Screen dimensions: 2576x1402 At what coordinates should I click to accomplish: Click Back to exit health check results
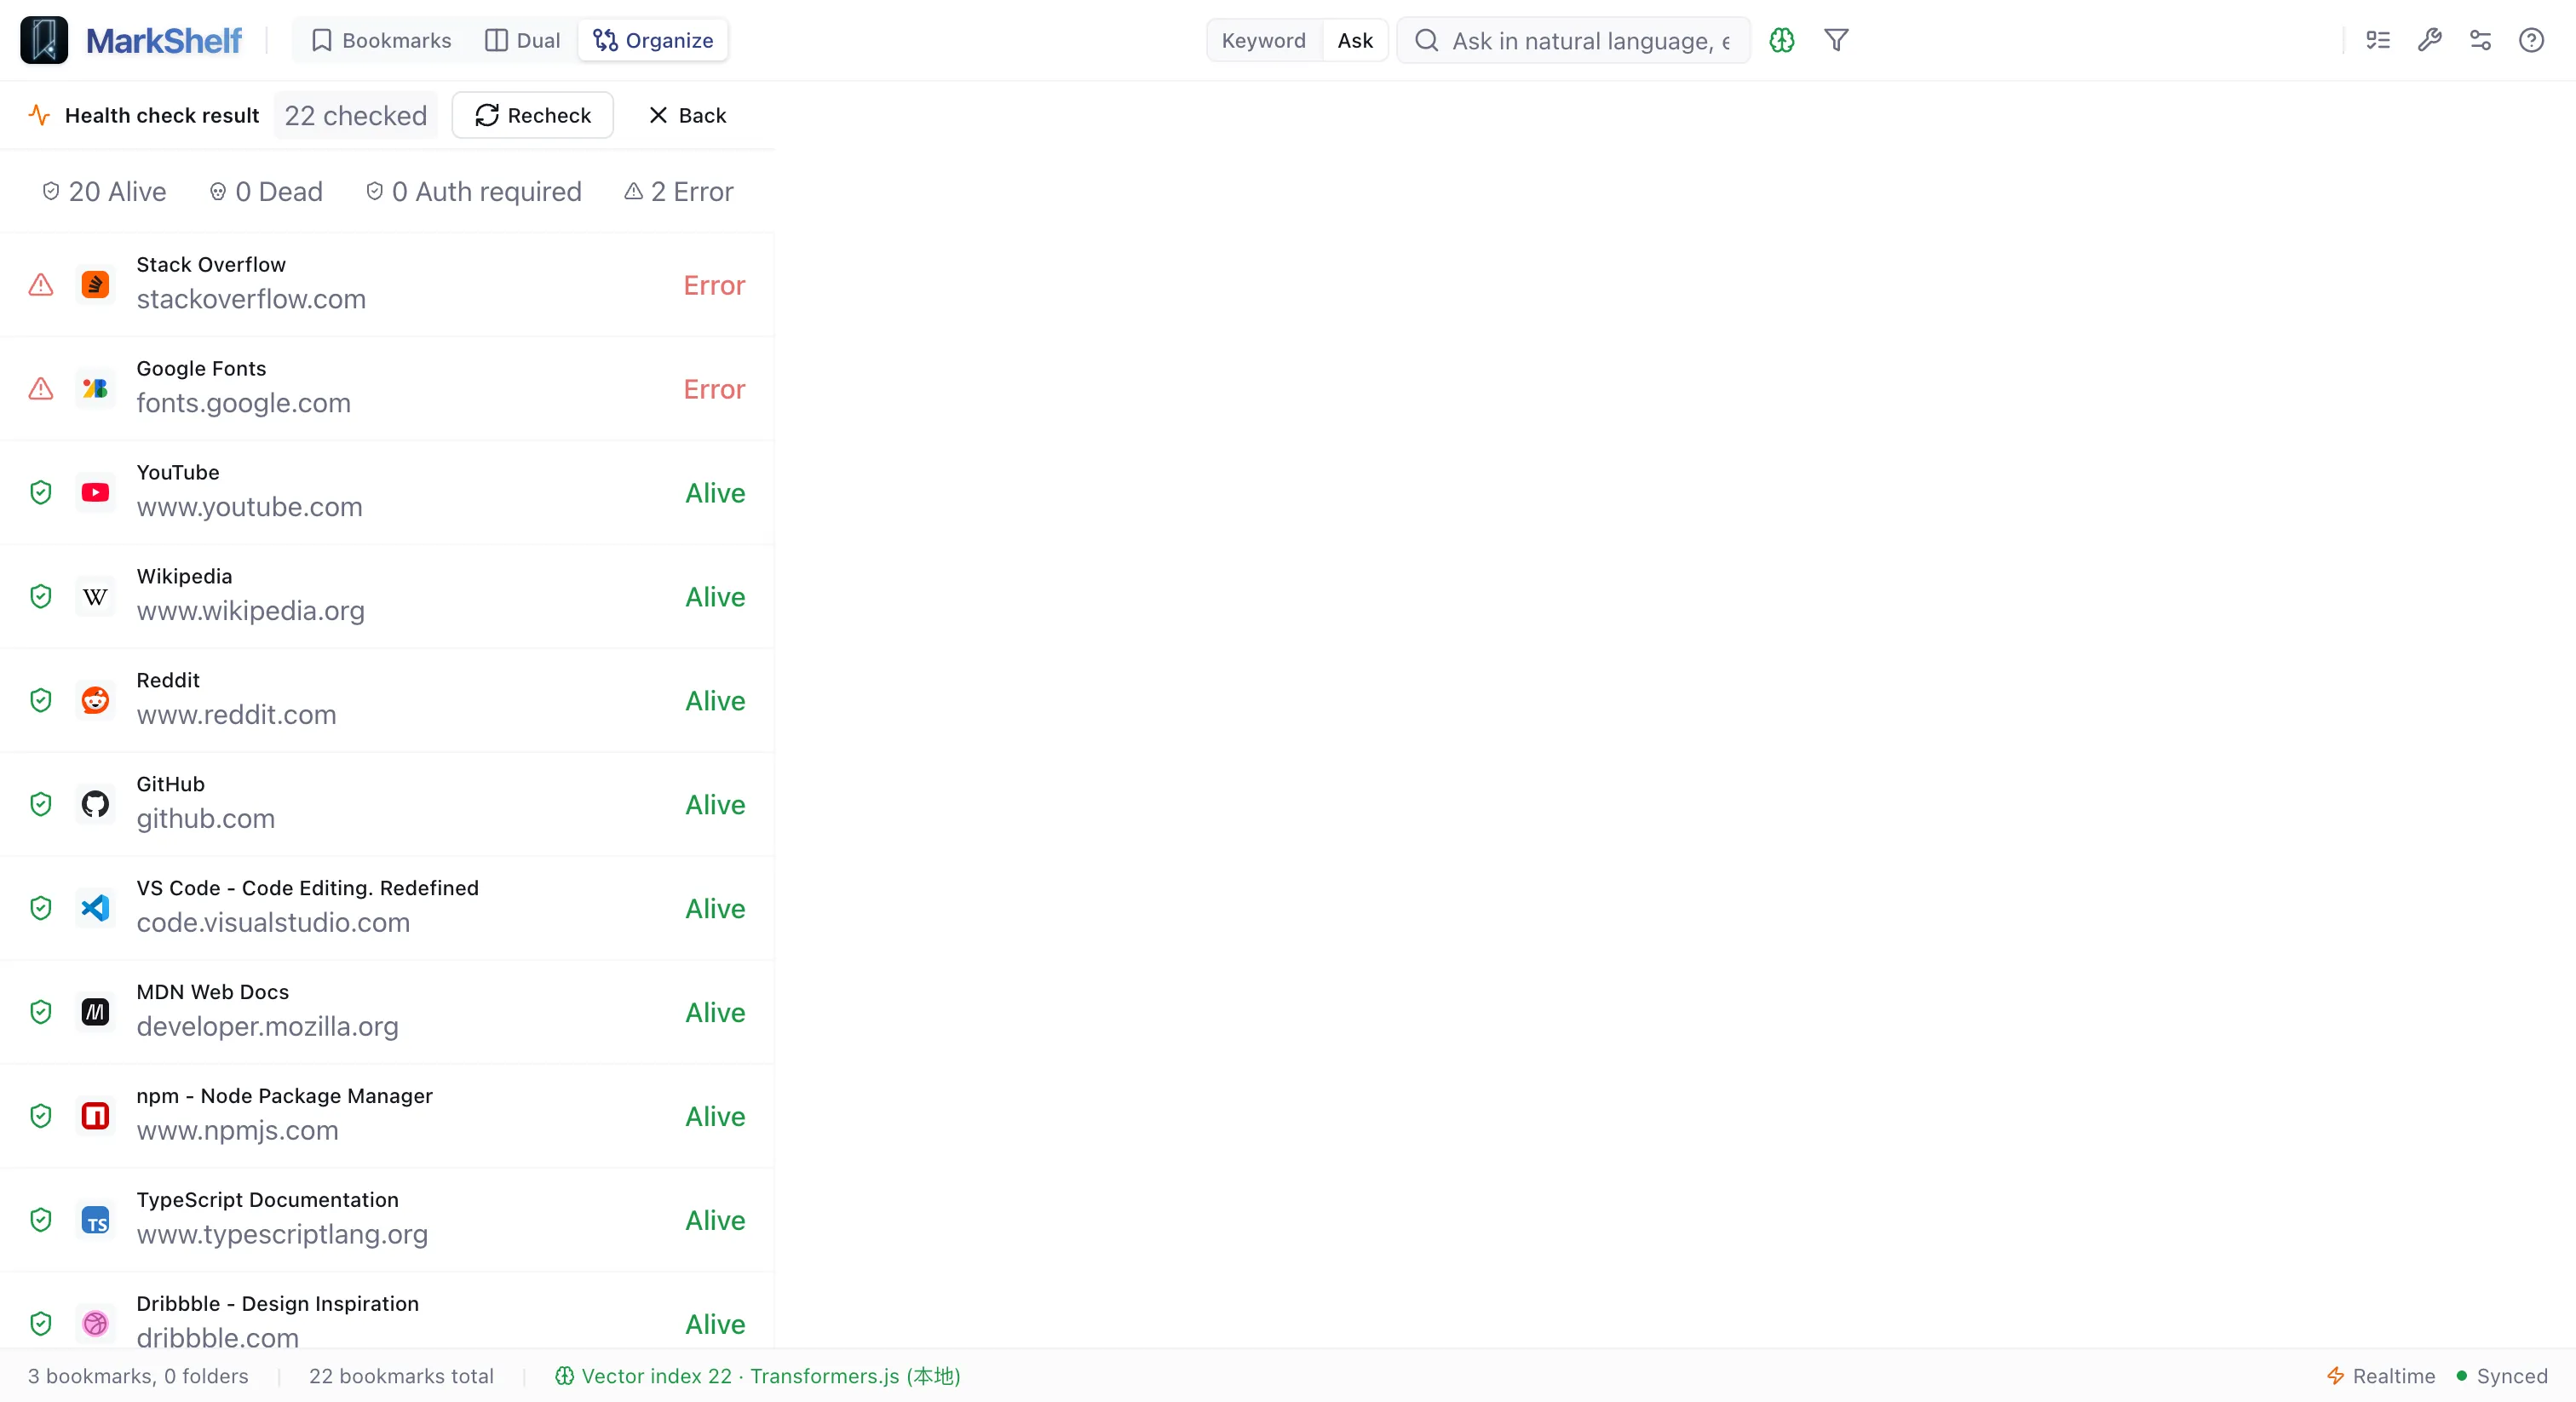click(x=687, y=115)
